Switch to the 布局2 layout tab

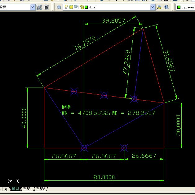(x=41, y=189)
